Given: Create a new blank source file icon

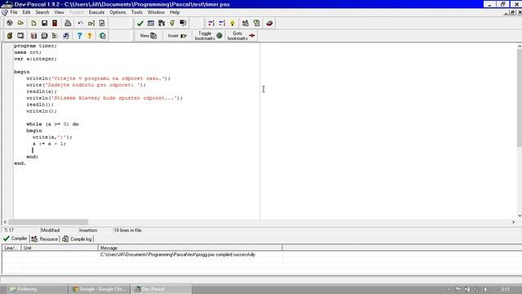Looking at the screenshot, I should 33,23.
